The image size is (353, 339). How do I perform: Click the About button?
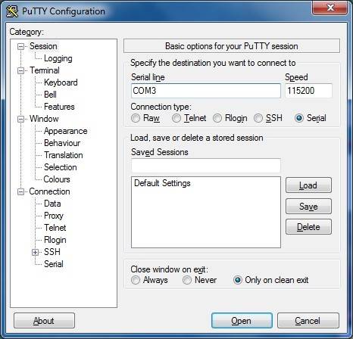[44, 321]
